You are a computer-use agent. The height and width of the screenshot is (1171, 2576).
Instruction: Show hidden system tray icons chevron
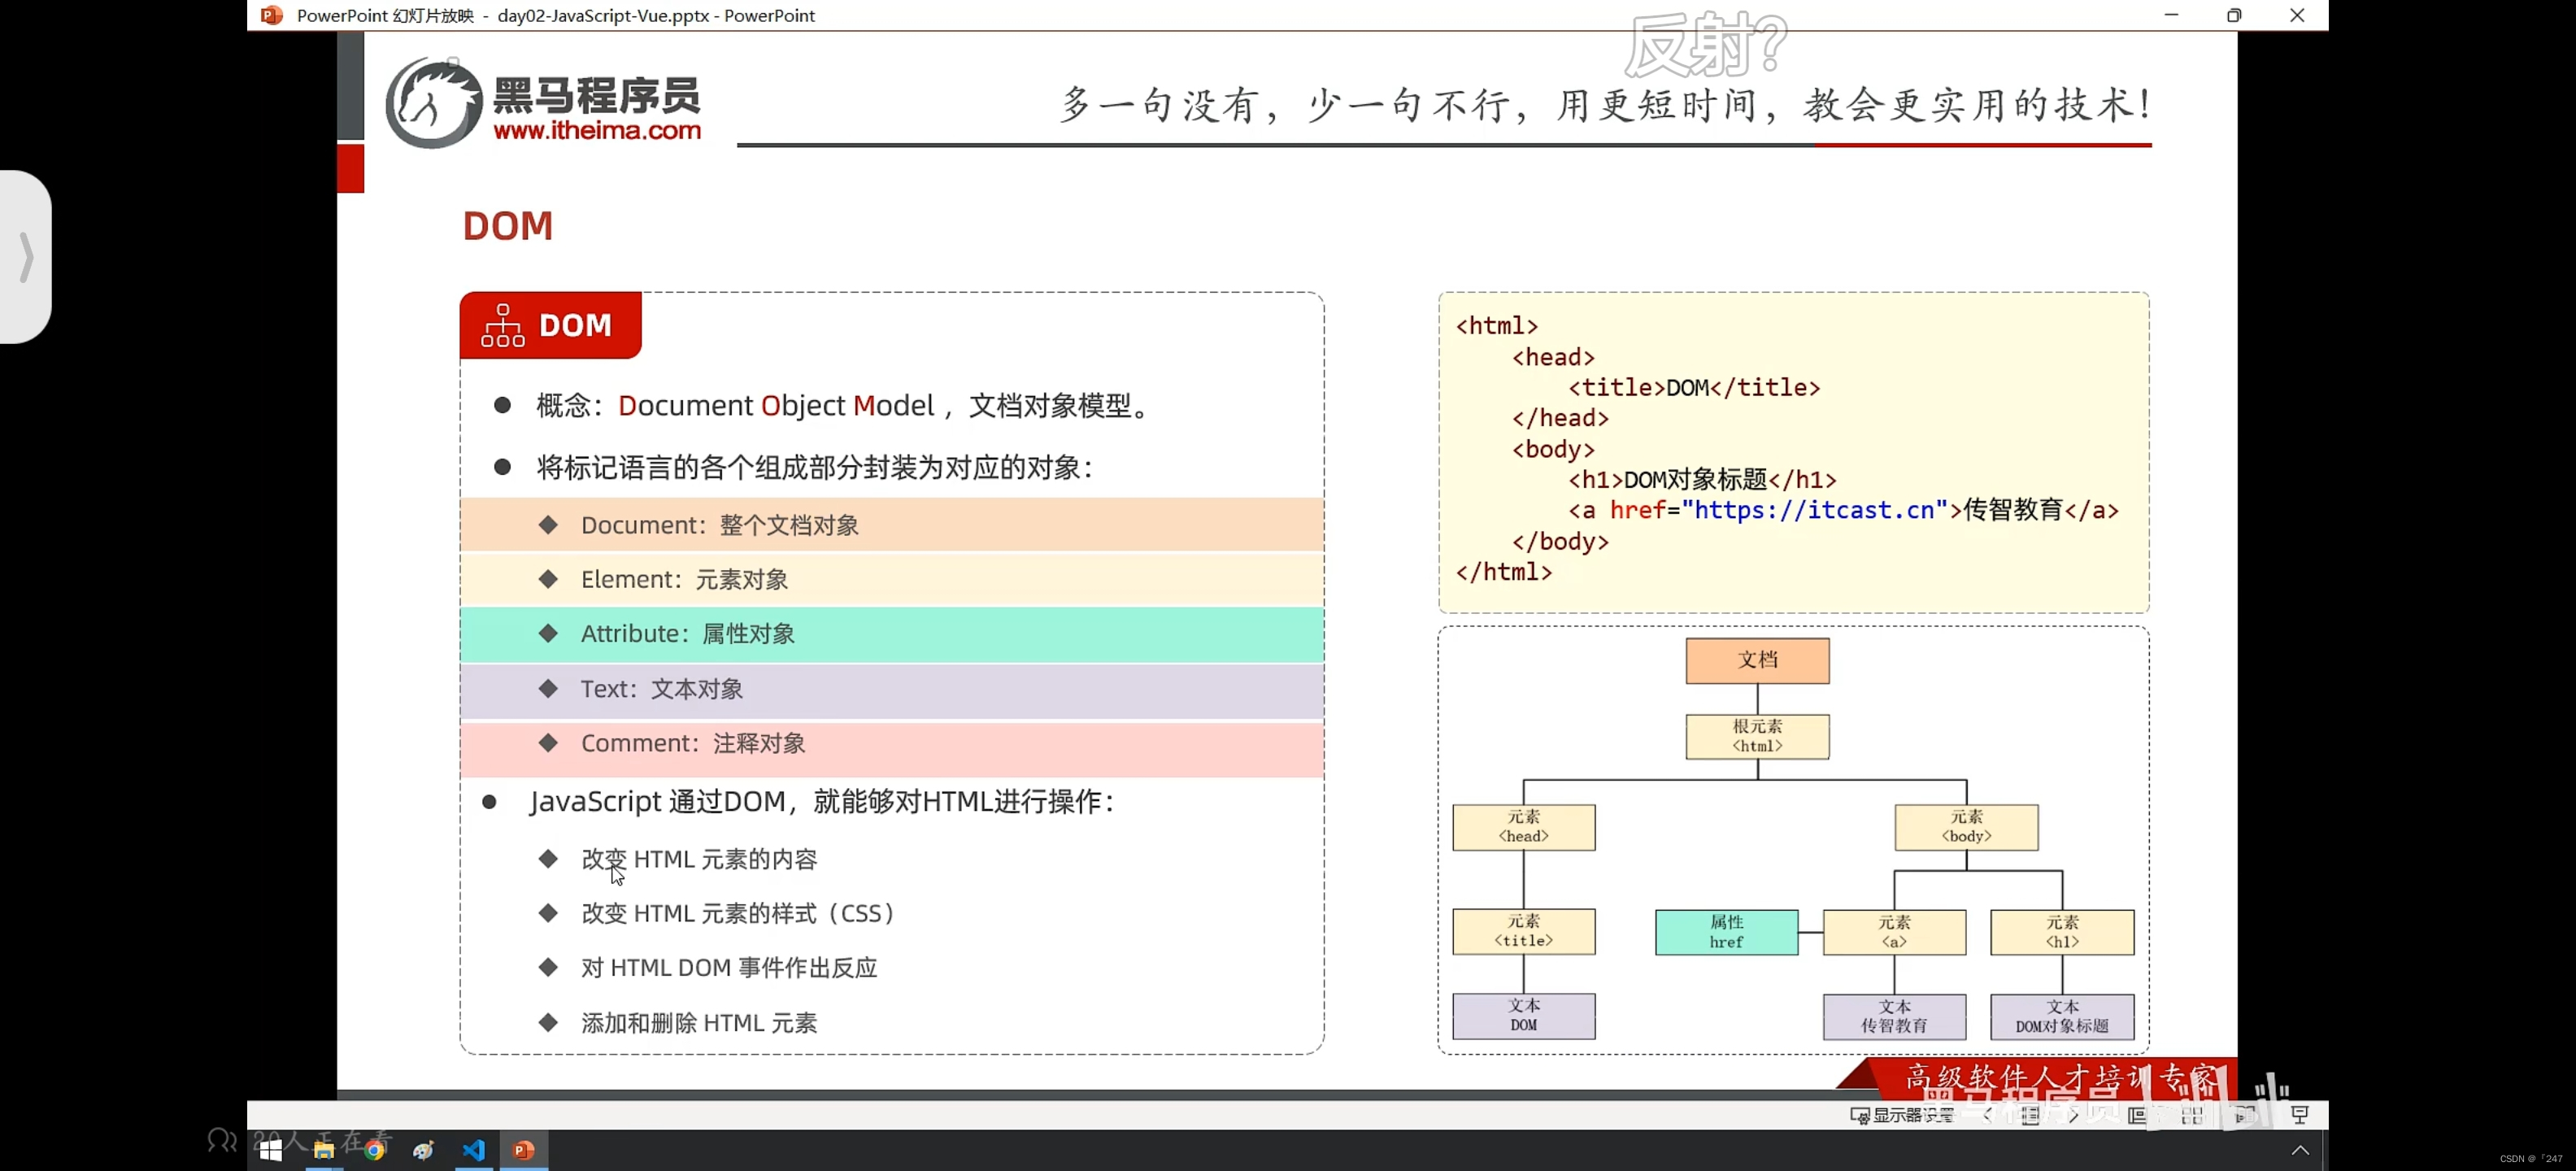pyautogui.click(x=2300, y=1150)
